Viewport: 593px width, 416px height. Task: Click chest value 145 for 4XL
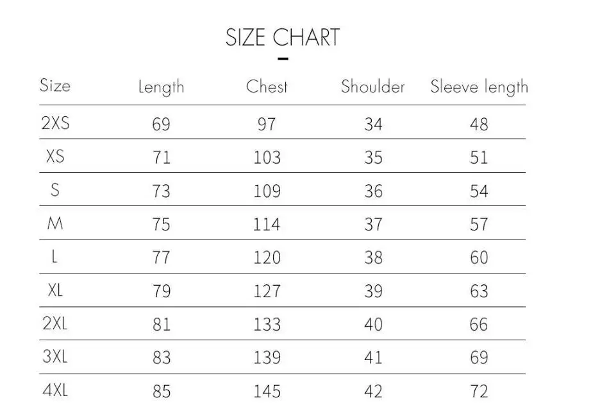267,391
